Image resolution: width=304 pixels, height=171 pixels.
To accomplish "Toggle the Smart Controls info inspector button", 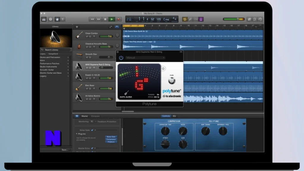I will (x=77, y=116).
